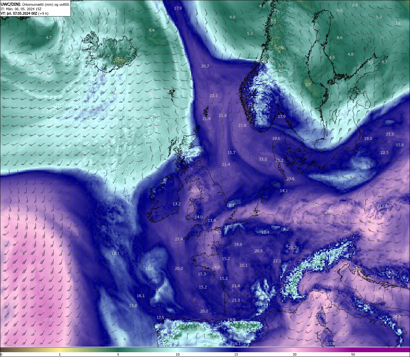Viewport: 410px width, 357px height.
Task: Click the 2.9 value over Norway
Action: point(281,48)
